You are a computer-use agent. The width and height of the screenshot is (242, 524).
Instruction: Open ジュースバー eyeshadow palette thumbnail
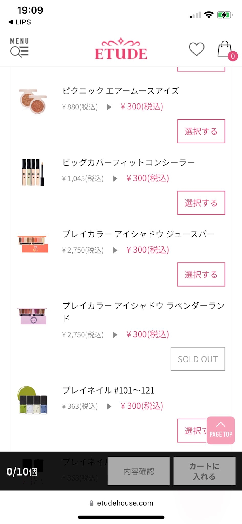[33, 244]
